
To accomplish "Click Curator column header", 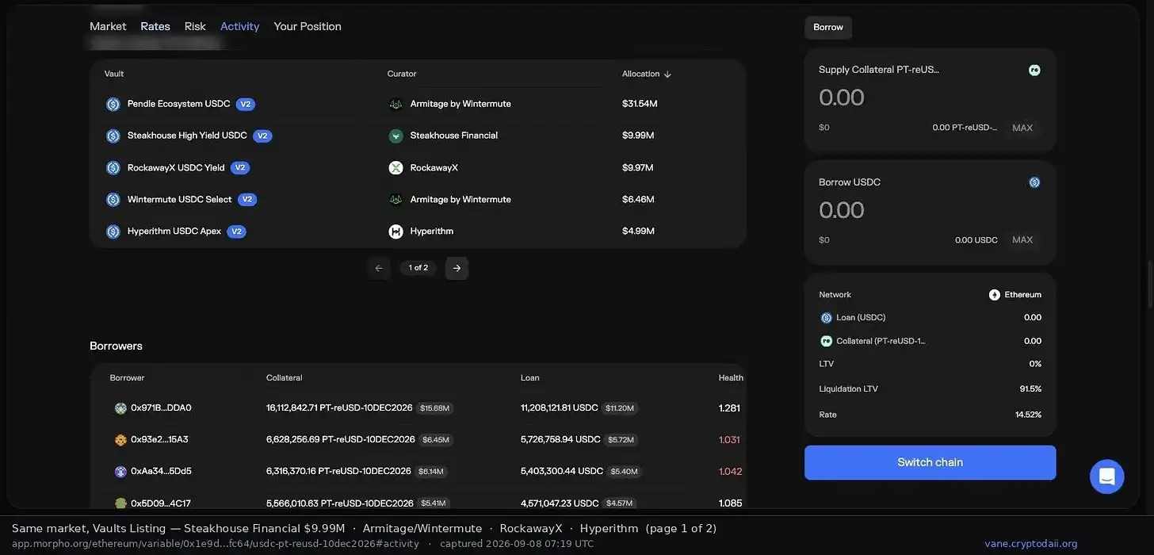I will [x=402, y=74].
